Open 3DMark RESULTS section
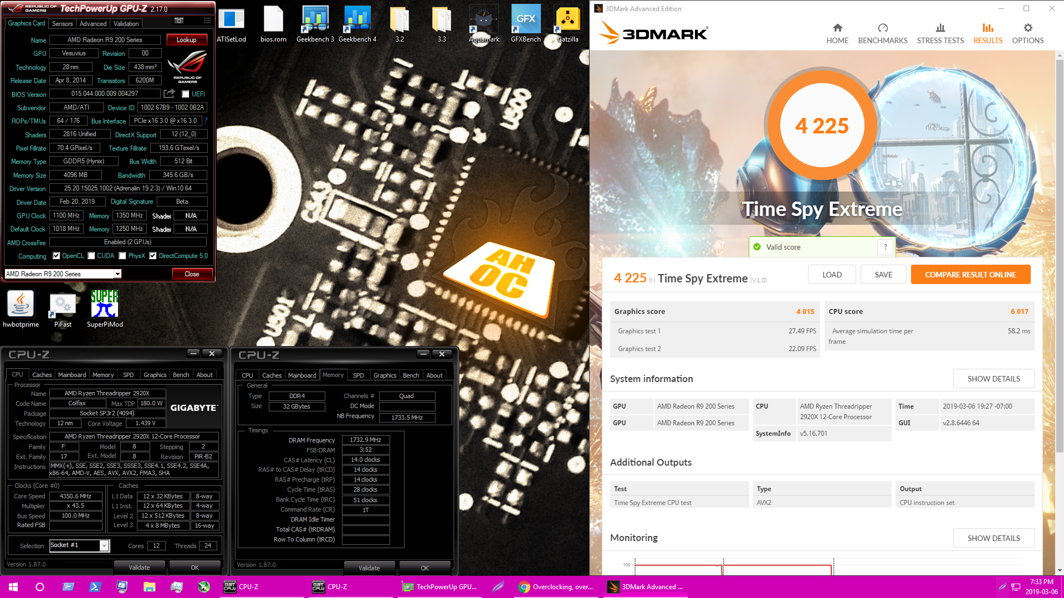 [x=988, y=34]
